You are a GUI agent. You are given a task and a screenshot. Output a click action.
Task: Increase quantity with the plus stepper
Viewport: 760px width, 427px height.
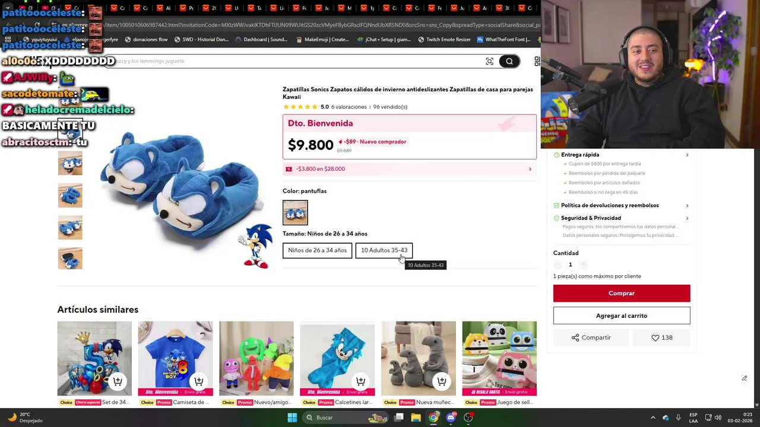(x=583, y=265)
